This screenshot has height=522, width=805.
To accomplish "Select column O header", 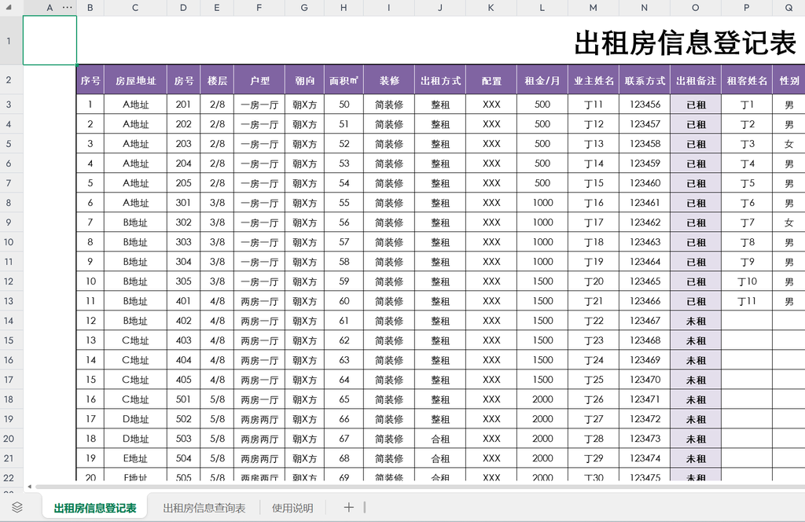I will tap(696, 8).
